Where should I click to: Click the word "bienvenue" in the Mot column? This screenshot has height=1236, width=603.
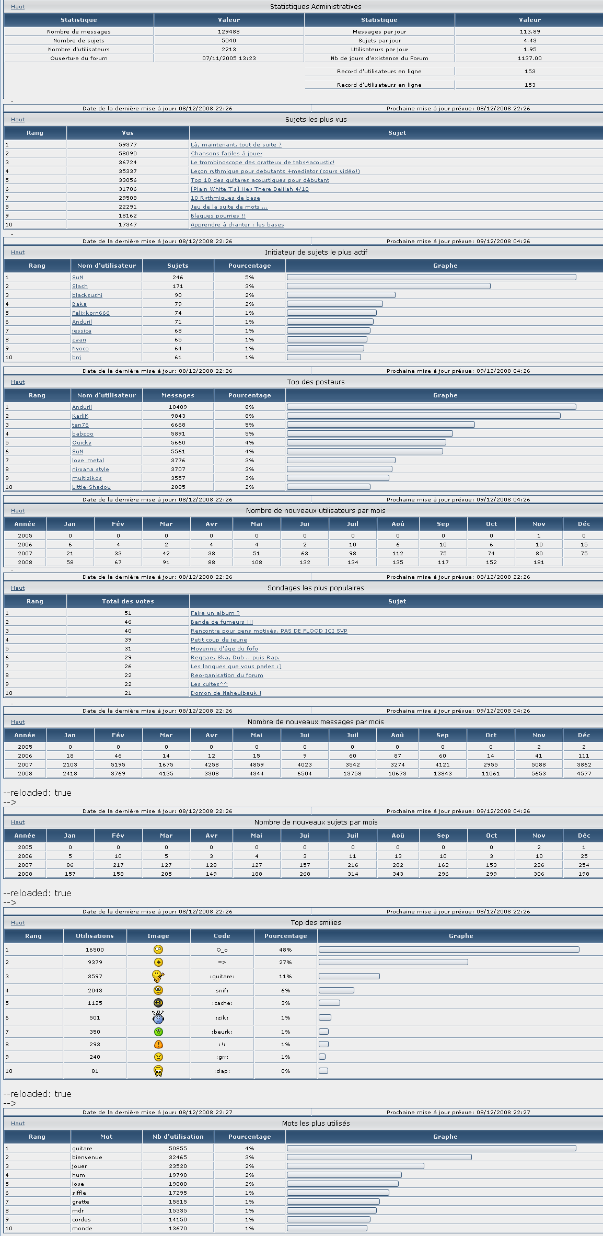(87, 1158)
